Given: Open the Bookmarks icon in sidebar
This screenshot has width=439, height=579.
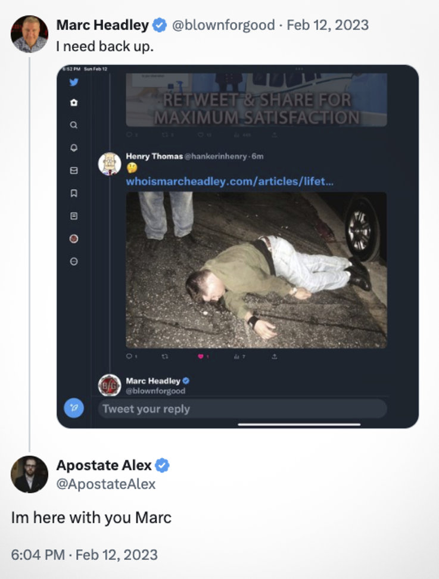Looking at the screenshot, I should click(x=74, y=193).
